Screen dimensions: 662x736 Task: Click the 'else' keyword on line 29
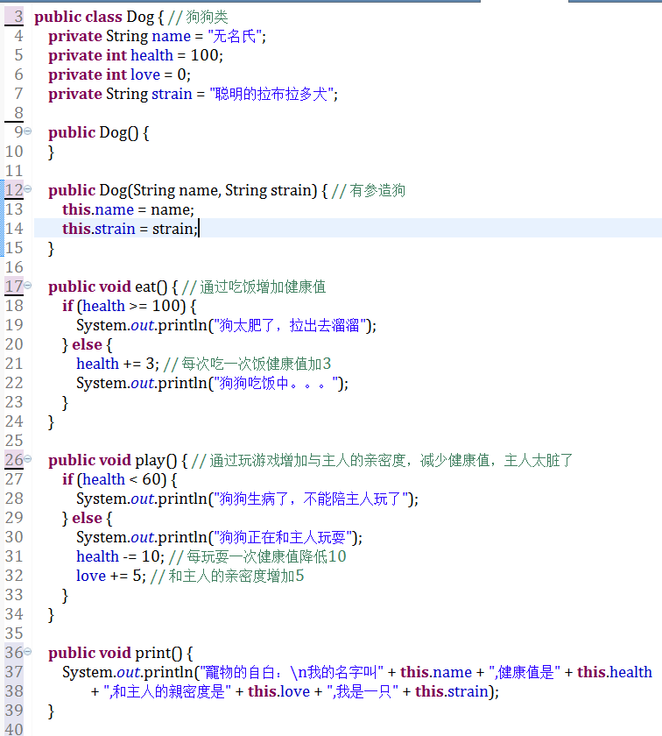[88, 518]
